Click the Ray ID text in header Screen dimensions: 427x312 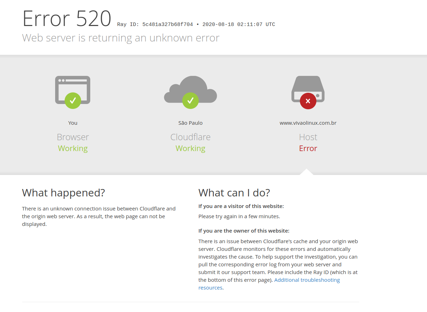[x=196, y=25]
